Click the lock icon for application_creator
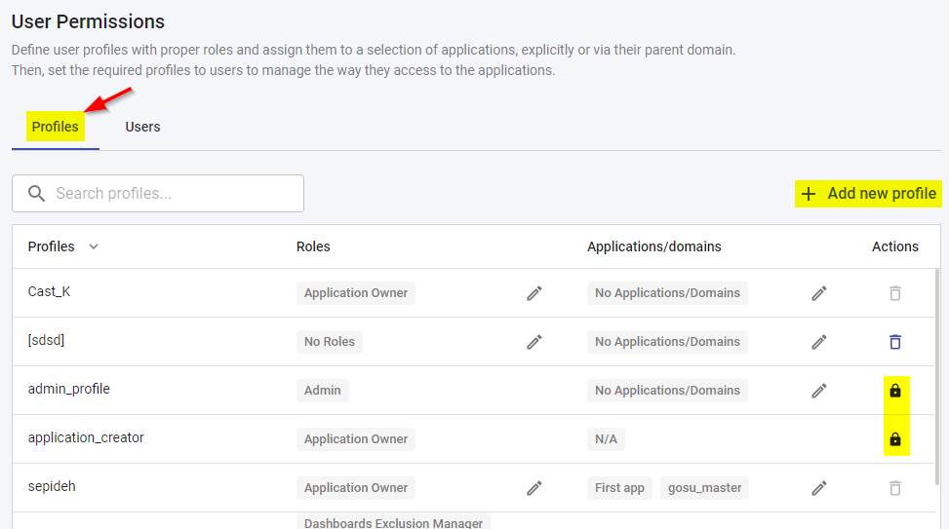949x529 pixels. 894,439
